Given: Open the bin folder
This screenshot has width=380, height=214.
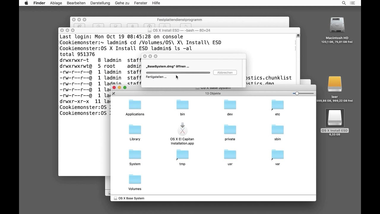Looking at the screenshot, I should 182,105.
